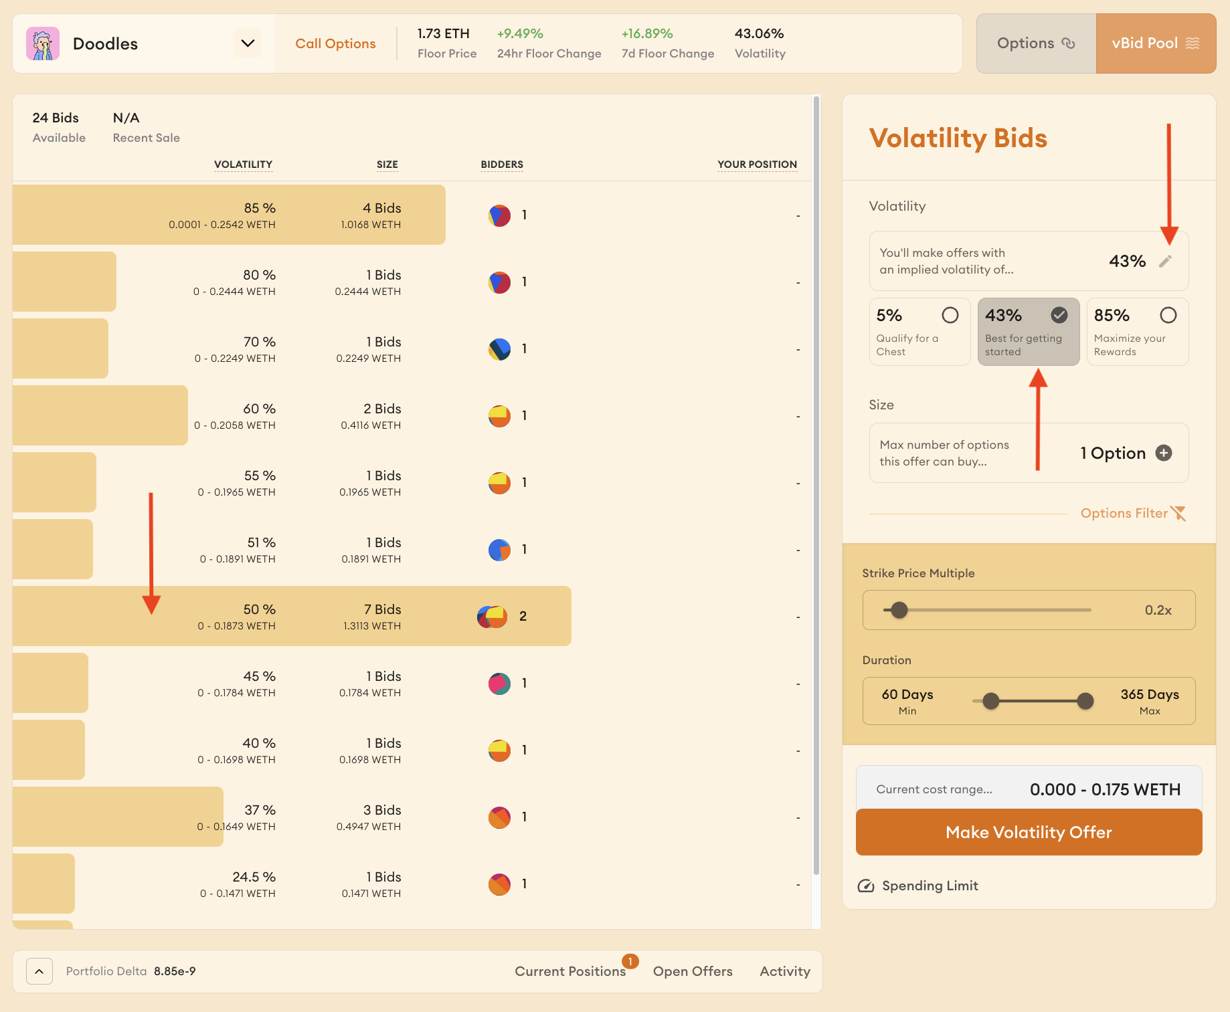
Task: Click the bidder avatar in the 45 % row
Action: point(499,684)
